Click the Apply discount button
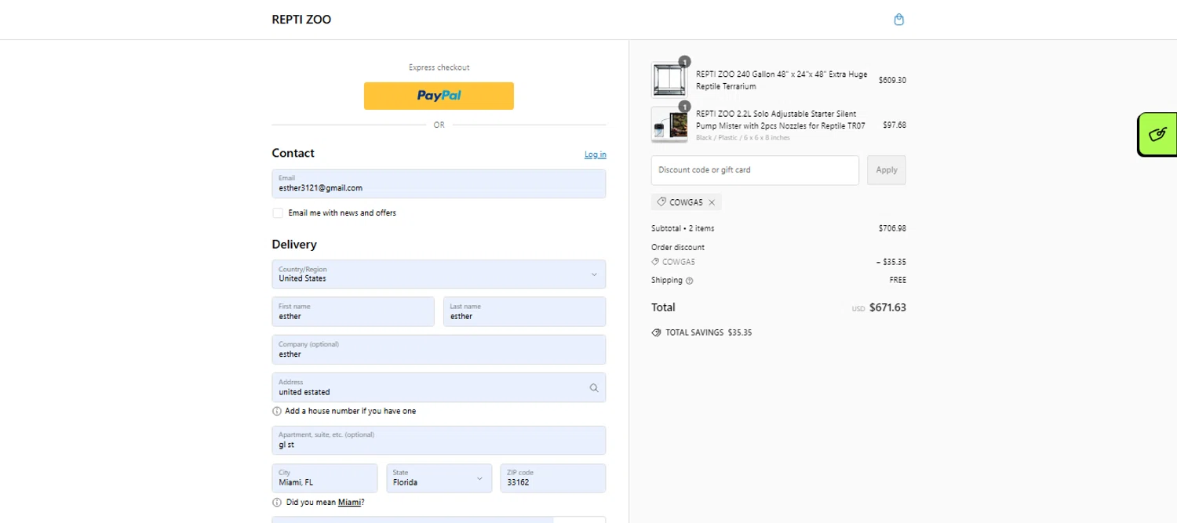The height and width of the screenshot is (523, 1177). [887, 170]
